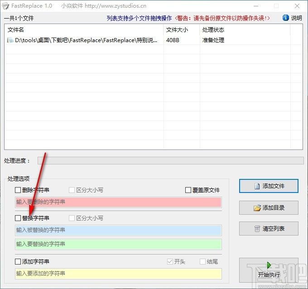Click the FastReplace app icon in title bar
Screen dimensions: 308x289
pos(5,6)
